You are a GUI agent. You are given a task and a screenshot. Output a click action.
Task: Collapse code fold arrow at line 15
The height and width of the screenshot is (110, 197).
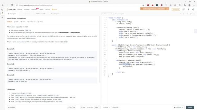coord(106,45)
